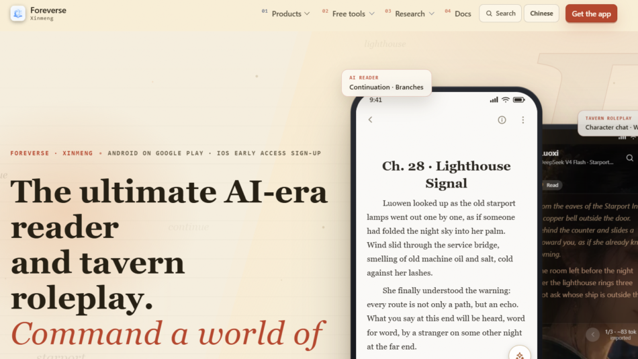Viewport: 638px width, 359px height.
Task: Switch language to Chinese
Action: pos(541,13)
